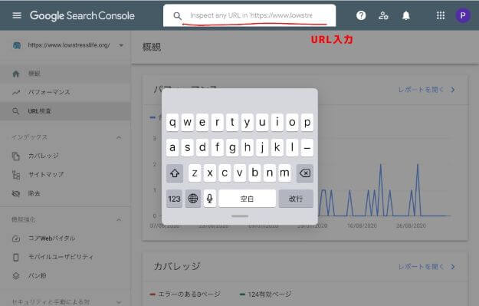Image resolution: width=479 pixels, height=306 pixels.
Task: Tap the s key
Action: coord(188,148)
